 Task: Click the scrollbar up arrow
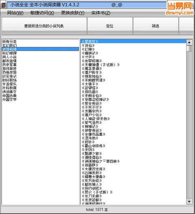click(189, 43)
